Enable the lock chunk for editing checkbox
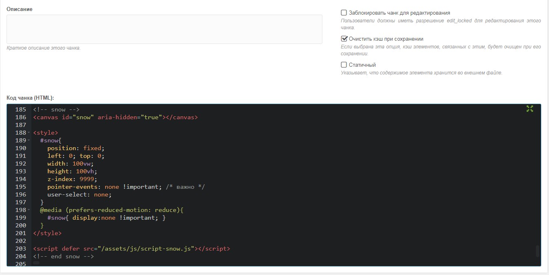 point(344,13)
